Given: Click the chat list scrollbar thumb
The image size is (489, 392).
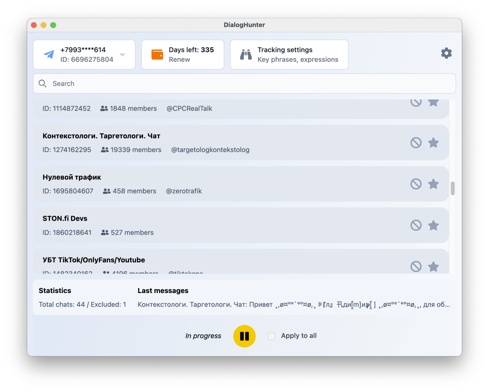Looking at the screenshot, I should click(453, 188).
